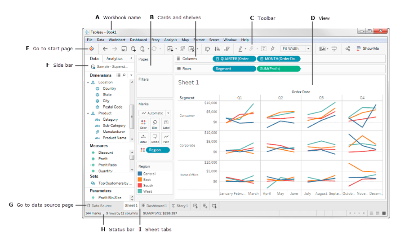Click New Worksheet icon beside Story 1 tab
The height and width of the screenshot is (235, 418).
click(196, 206)
